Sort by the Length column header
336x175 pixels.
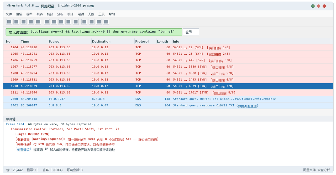[x=164, y=41]
